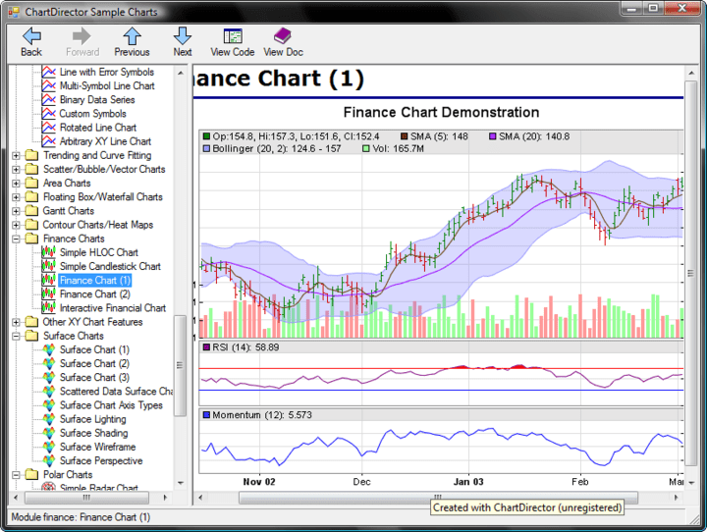This screenshot has width=707, height=532.
Task: Select Finance Chart (1) tree item
Action: pos(94,281)
